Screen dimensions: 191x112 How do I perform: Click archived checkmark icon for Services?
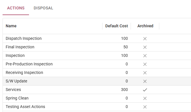pos(145,90)
